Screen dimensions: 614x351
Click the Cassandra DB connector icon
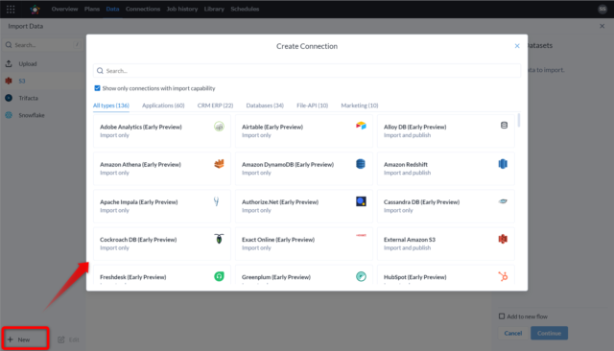[x=503, y=201]
